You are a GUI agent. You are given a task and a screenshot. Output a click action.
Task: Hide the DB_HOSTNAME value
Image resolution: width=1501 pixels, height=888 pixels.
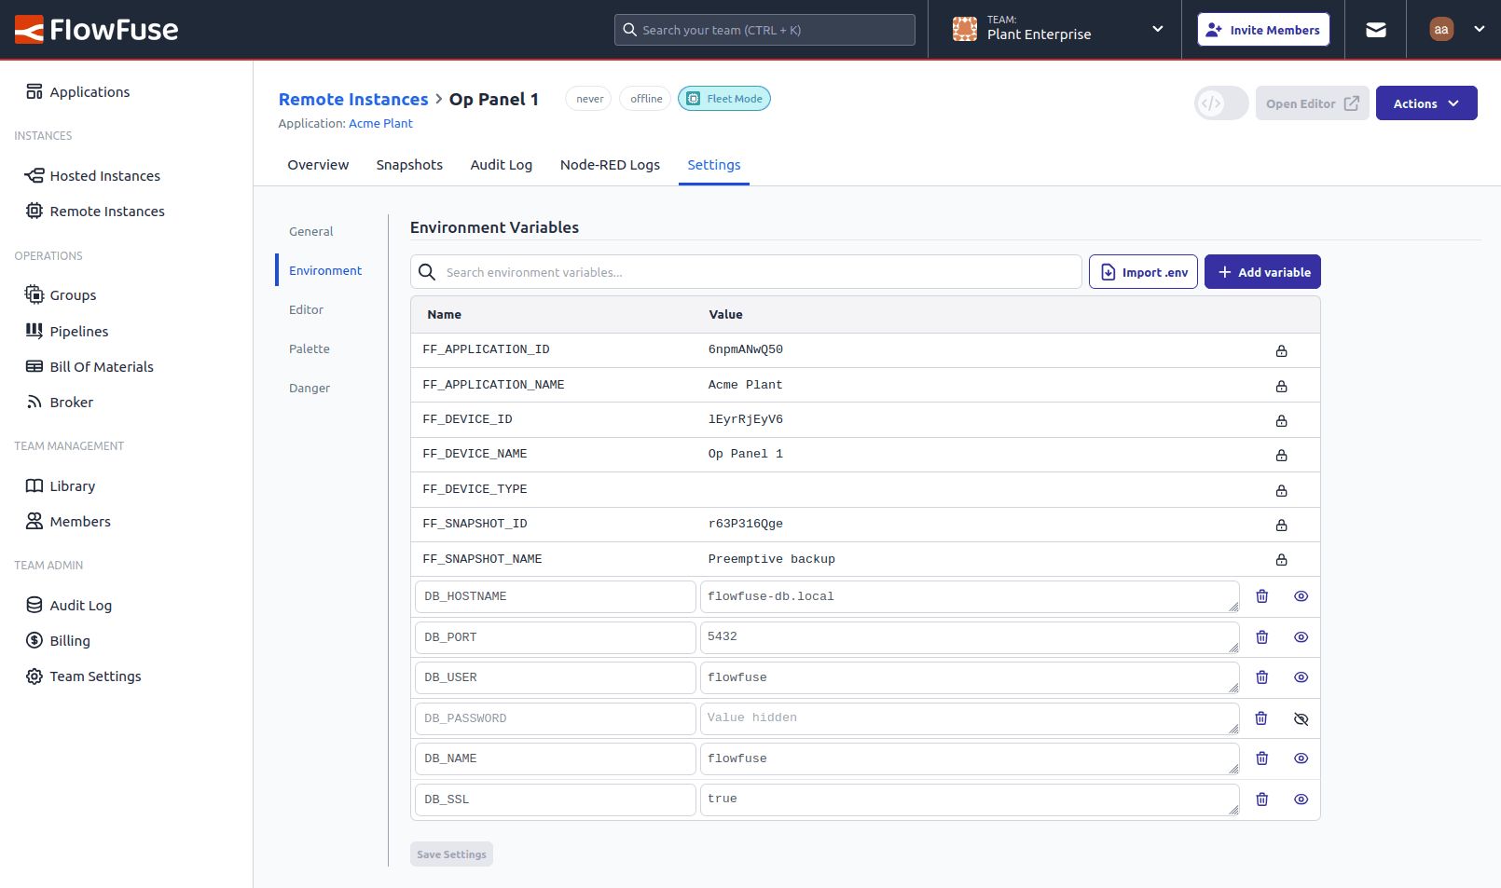pyautogui.click(x=1301, y=596)
